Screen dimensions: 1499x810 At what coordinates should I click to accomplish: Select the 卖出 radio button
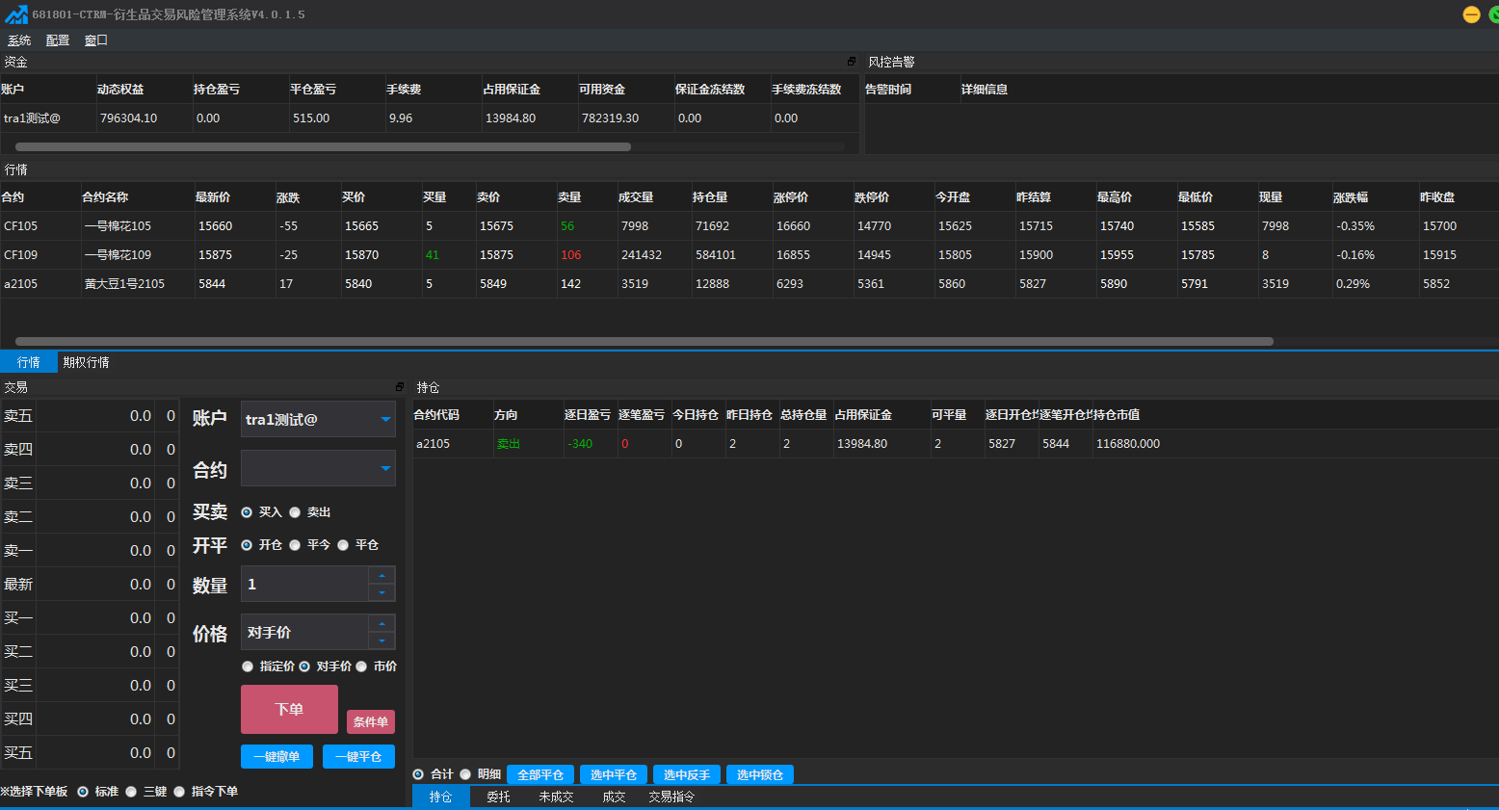click(x=295, y=512)
